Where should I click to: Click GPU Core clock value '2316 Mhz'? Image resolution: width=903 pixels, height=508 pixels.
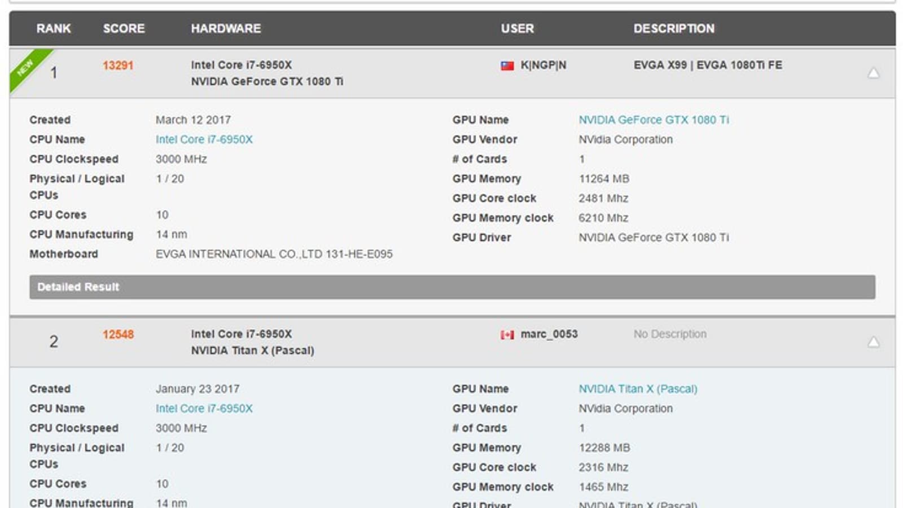tap(603, 467)
